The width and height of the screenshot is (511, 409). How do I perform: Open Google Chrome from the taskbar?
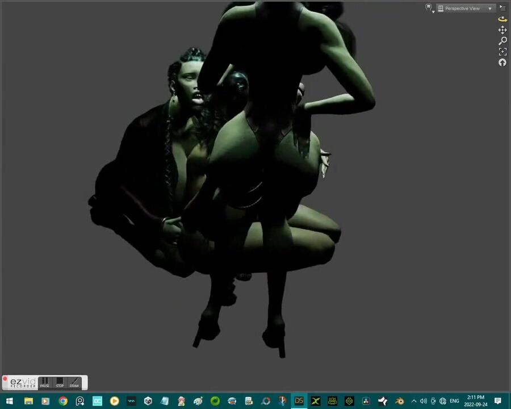63,401
